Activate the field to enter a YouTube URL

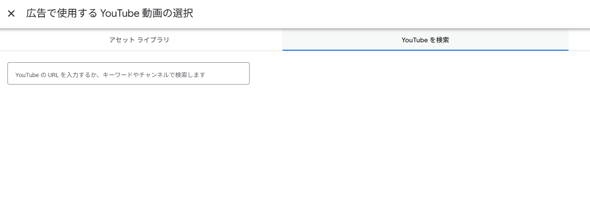click(129, 74)
